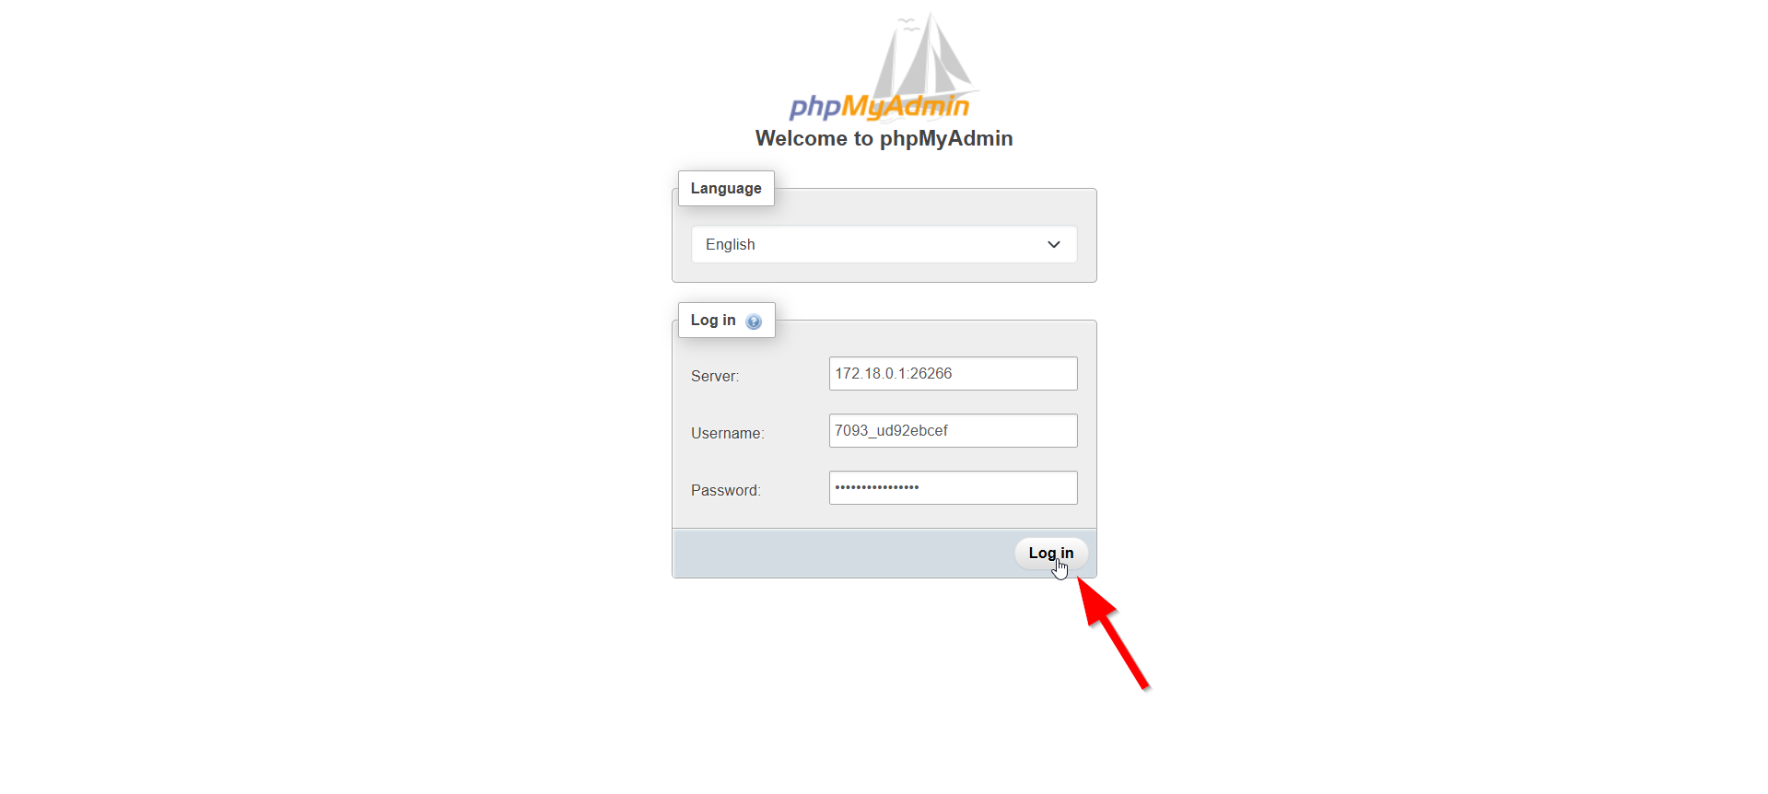Click the sailboat graphic in the logo

tap(926, 58)
